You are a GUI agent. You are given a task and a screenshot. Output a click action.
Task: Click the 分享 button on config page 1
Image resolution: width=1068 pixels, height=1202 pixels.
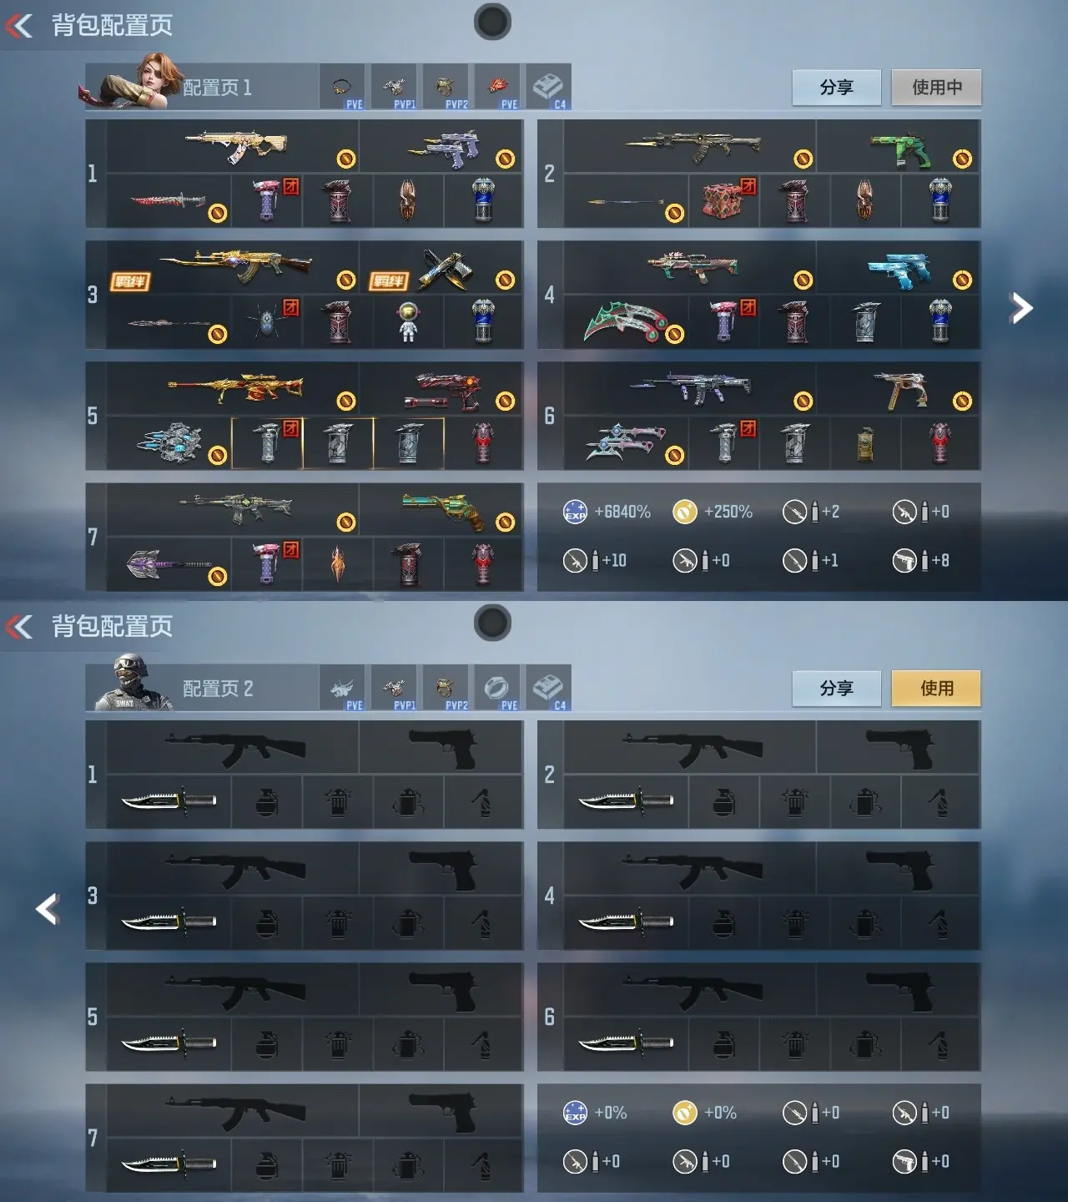(x=837, y=87)
